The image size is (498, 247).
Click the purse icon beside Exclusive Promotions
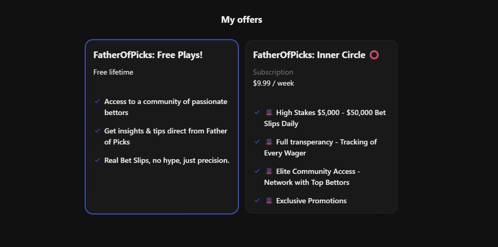(x=269, y=200)
